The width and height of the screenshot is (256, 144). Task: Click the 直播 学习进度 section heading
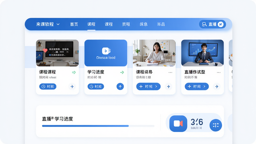(57, 119)
